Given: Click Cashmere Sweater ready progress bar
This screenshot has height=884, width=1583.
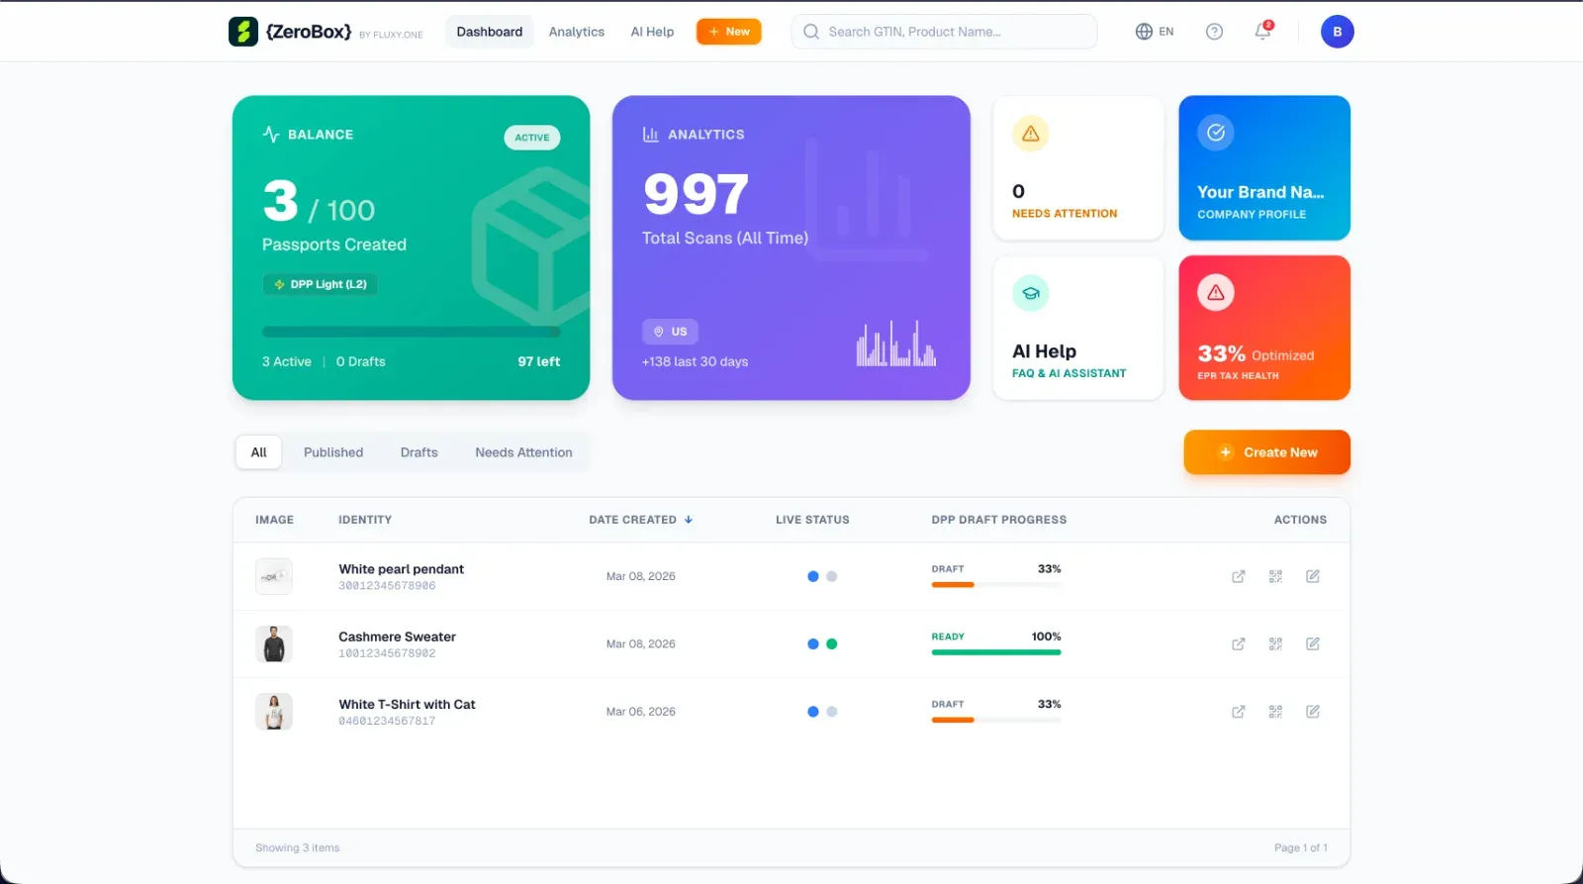Looking at the screenshot, I should (996, 652).
